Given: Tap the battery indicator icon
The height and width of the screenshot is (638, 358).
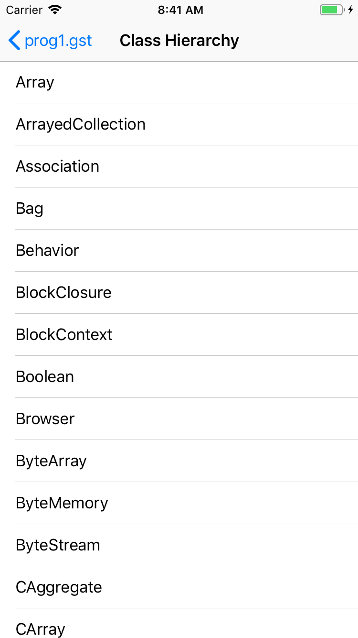Looking at the screenshot, I should click(331, 10).
